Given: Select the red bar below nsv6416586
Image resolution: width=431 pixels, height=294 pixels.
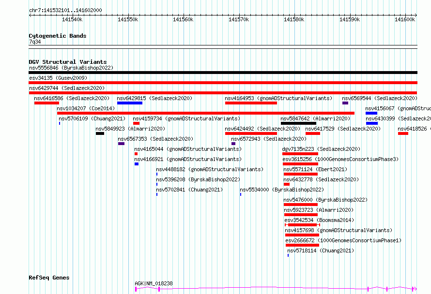Looking at the screenshot, I should point(46,103).
